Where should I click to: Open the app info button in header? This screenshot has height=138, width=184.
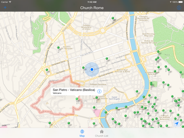coord(179,8)
